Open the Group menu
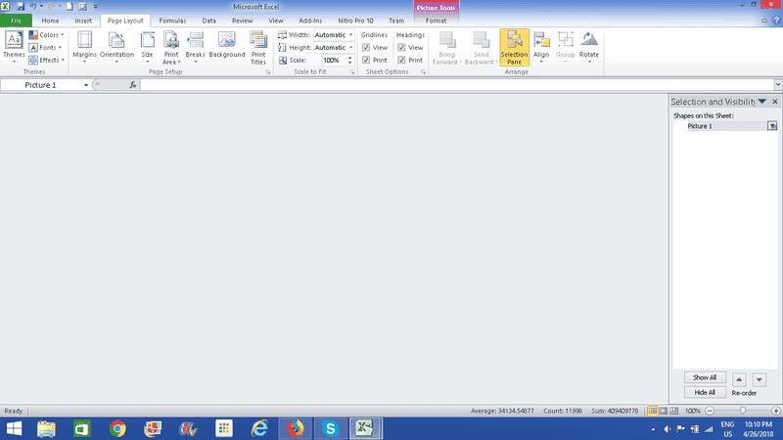This screenshot has width=783, height=440. tap(566, 47)
